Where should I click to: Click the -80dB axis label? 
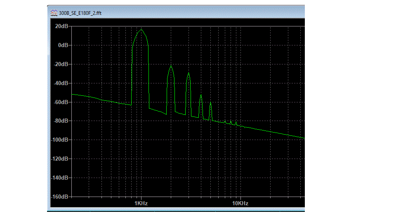(x=61, y=121)
